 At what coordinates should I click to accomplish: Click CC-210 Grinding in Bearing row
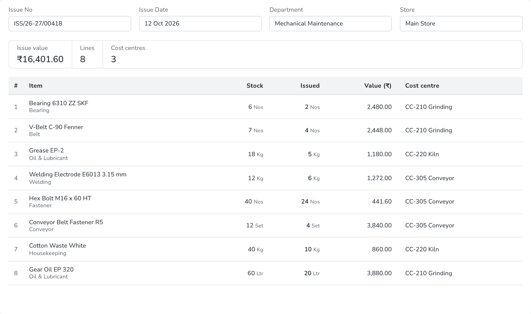[x=429, y=107]
